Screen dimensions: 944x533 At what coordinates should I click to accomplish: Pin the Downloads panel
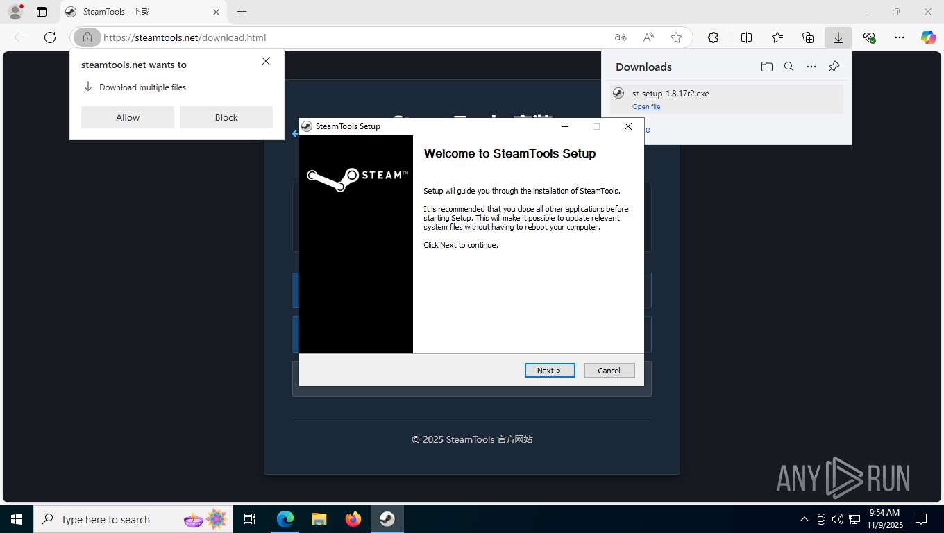[834, 67]
